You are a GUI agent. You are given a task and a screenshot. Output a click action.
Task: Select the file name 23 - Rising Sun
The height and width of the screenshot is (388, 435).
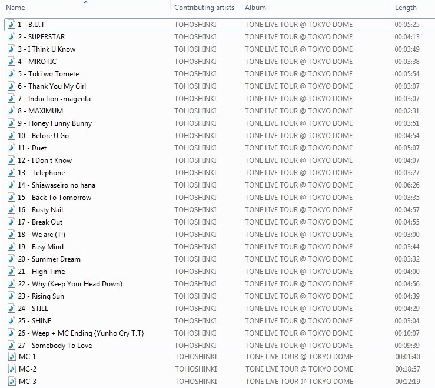click(41, 296)
